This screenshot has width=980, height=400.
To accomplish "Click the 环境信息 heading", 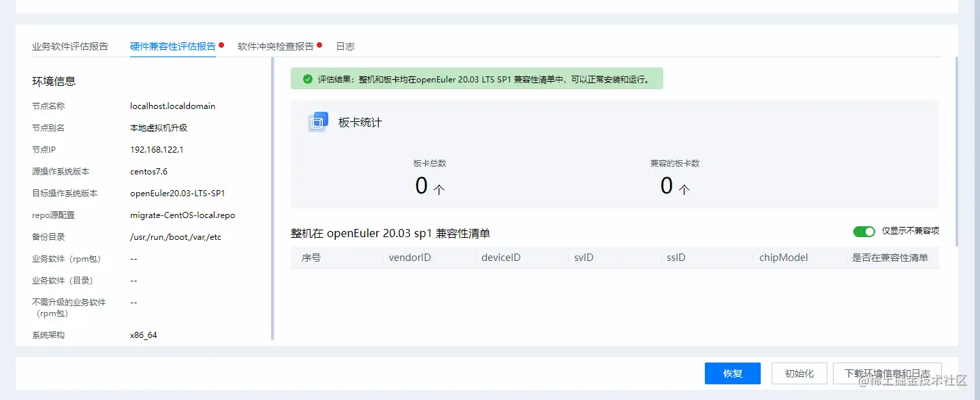I will [54, 81].
